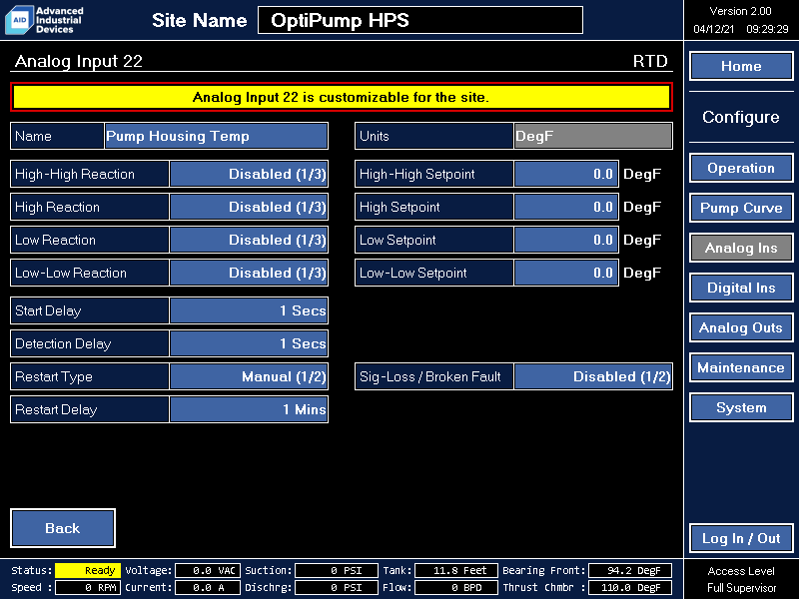Select the Analog Ins page
Screen dimensions: 799x599
[741, 248]
